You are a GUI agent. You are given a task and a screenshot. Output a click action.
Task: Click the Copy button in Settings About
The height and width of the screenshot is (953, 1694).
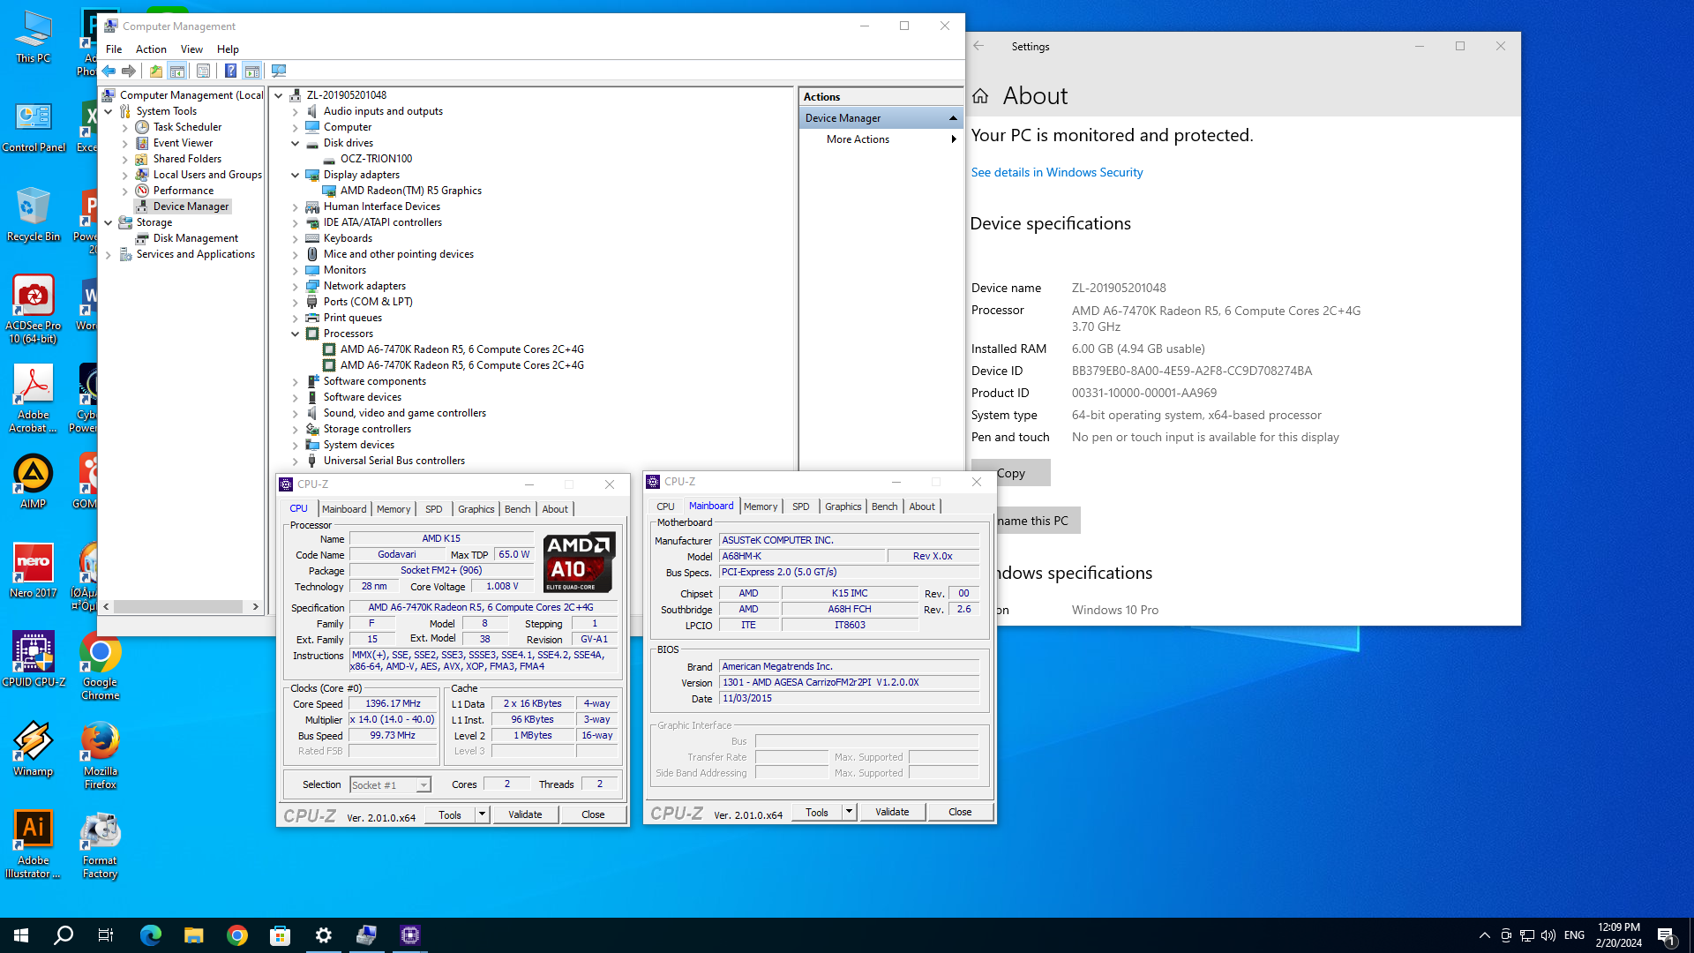(1011, 473)
